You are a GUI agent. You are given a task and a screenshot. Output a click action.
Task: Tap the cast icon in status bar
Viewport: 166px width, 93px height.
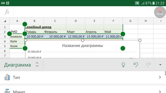pos(137,3)
